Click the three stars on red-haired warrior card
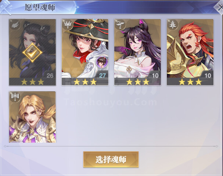Image resolution: width=223 pixels, height=176 pixels. (x=190, y=82)
